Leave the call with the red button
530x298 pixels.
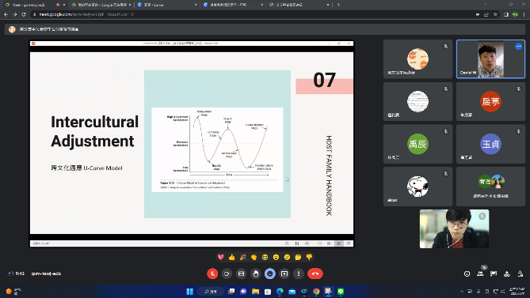click(315, 273)
